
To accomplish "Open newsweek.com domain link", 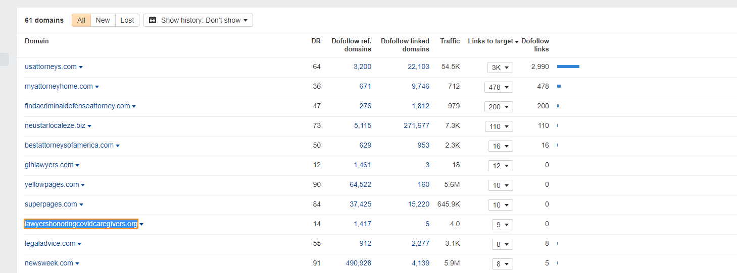I will (x=49, y=263).
